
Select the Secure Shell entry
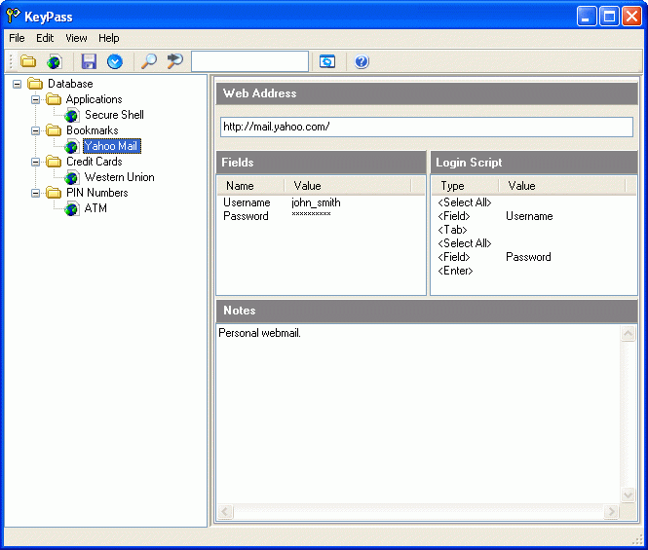pyautogui.click(x=114, y=115)
